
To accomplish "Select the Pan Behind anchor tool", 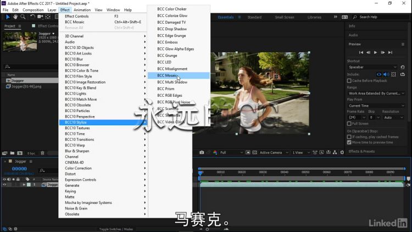I will click(x=48, y=17).
